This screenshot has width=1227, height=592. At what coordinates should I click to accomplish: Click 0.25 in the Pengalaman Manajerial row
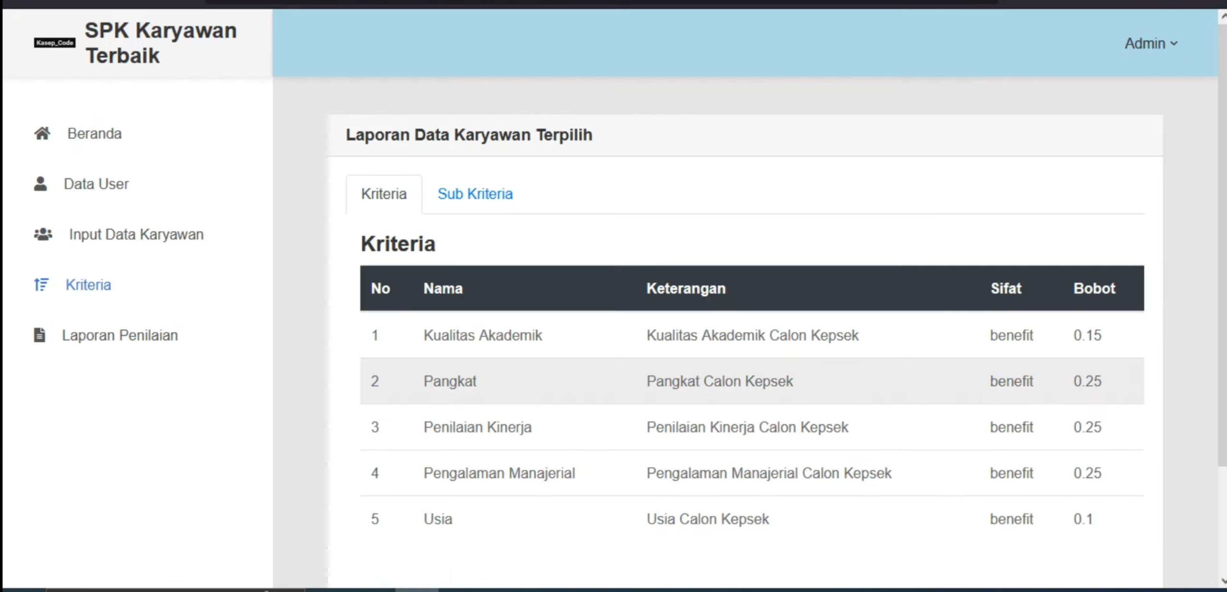(x=1087, y=473)
